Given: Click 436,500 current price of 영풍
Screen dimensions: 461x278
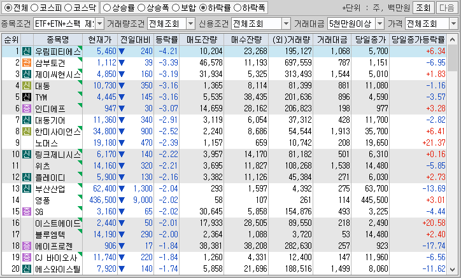Looking at the screenshot, I should (103, 200).
